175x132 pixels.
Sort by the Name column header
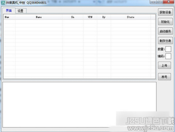(x=39, y=17)
